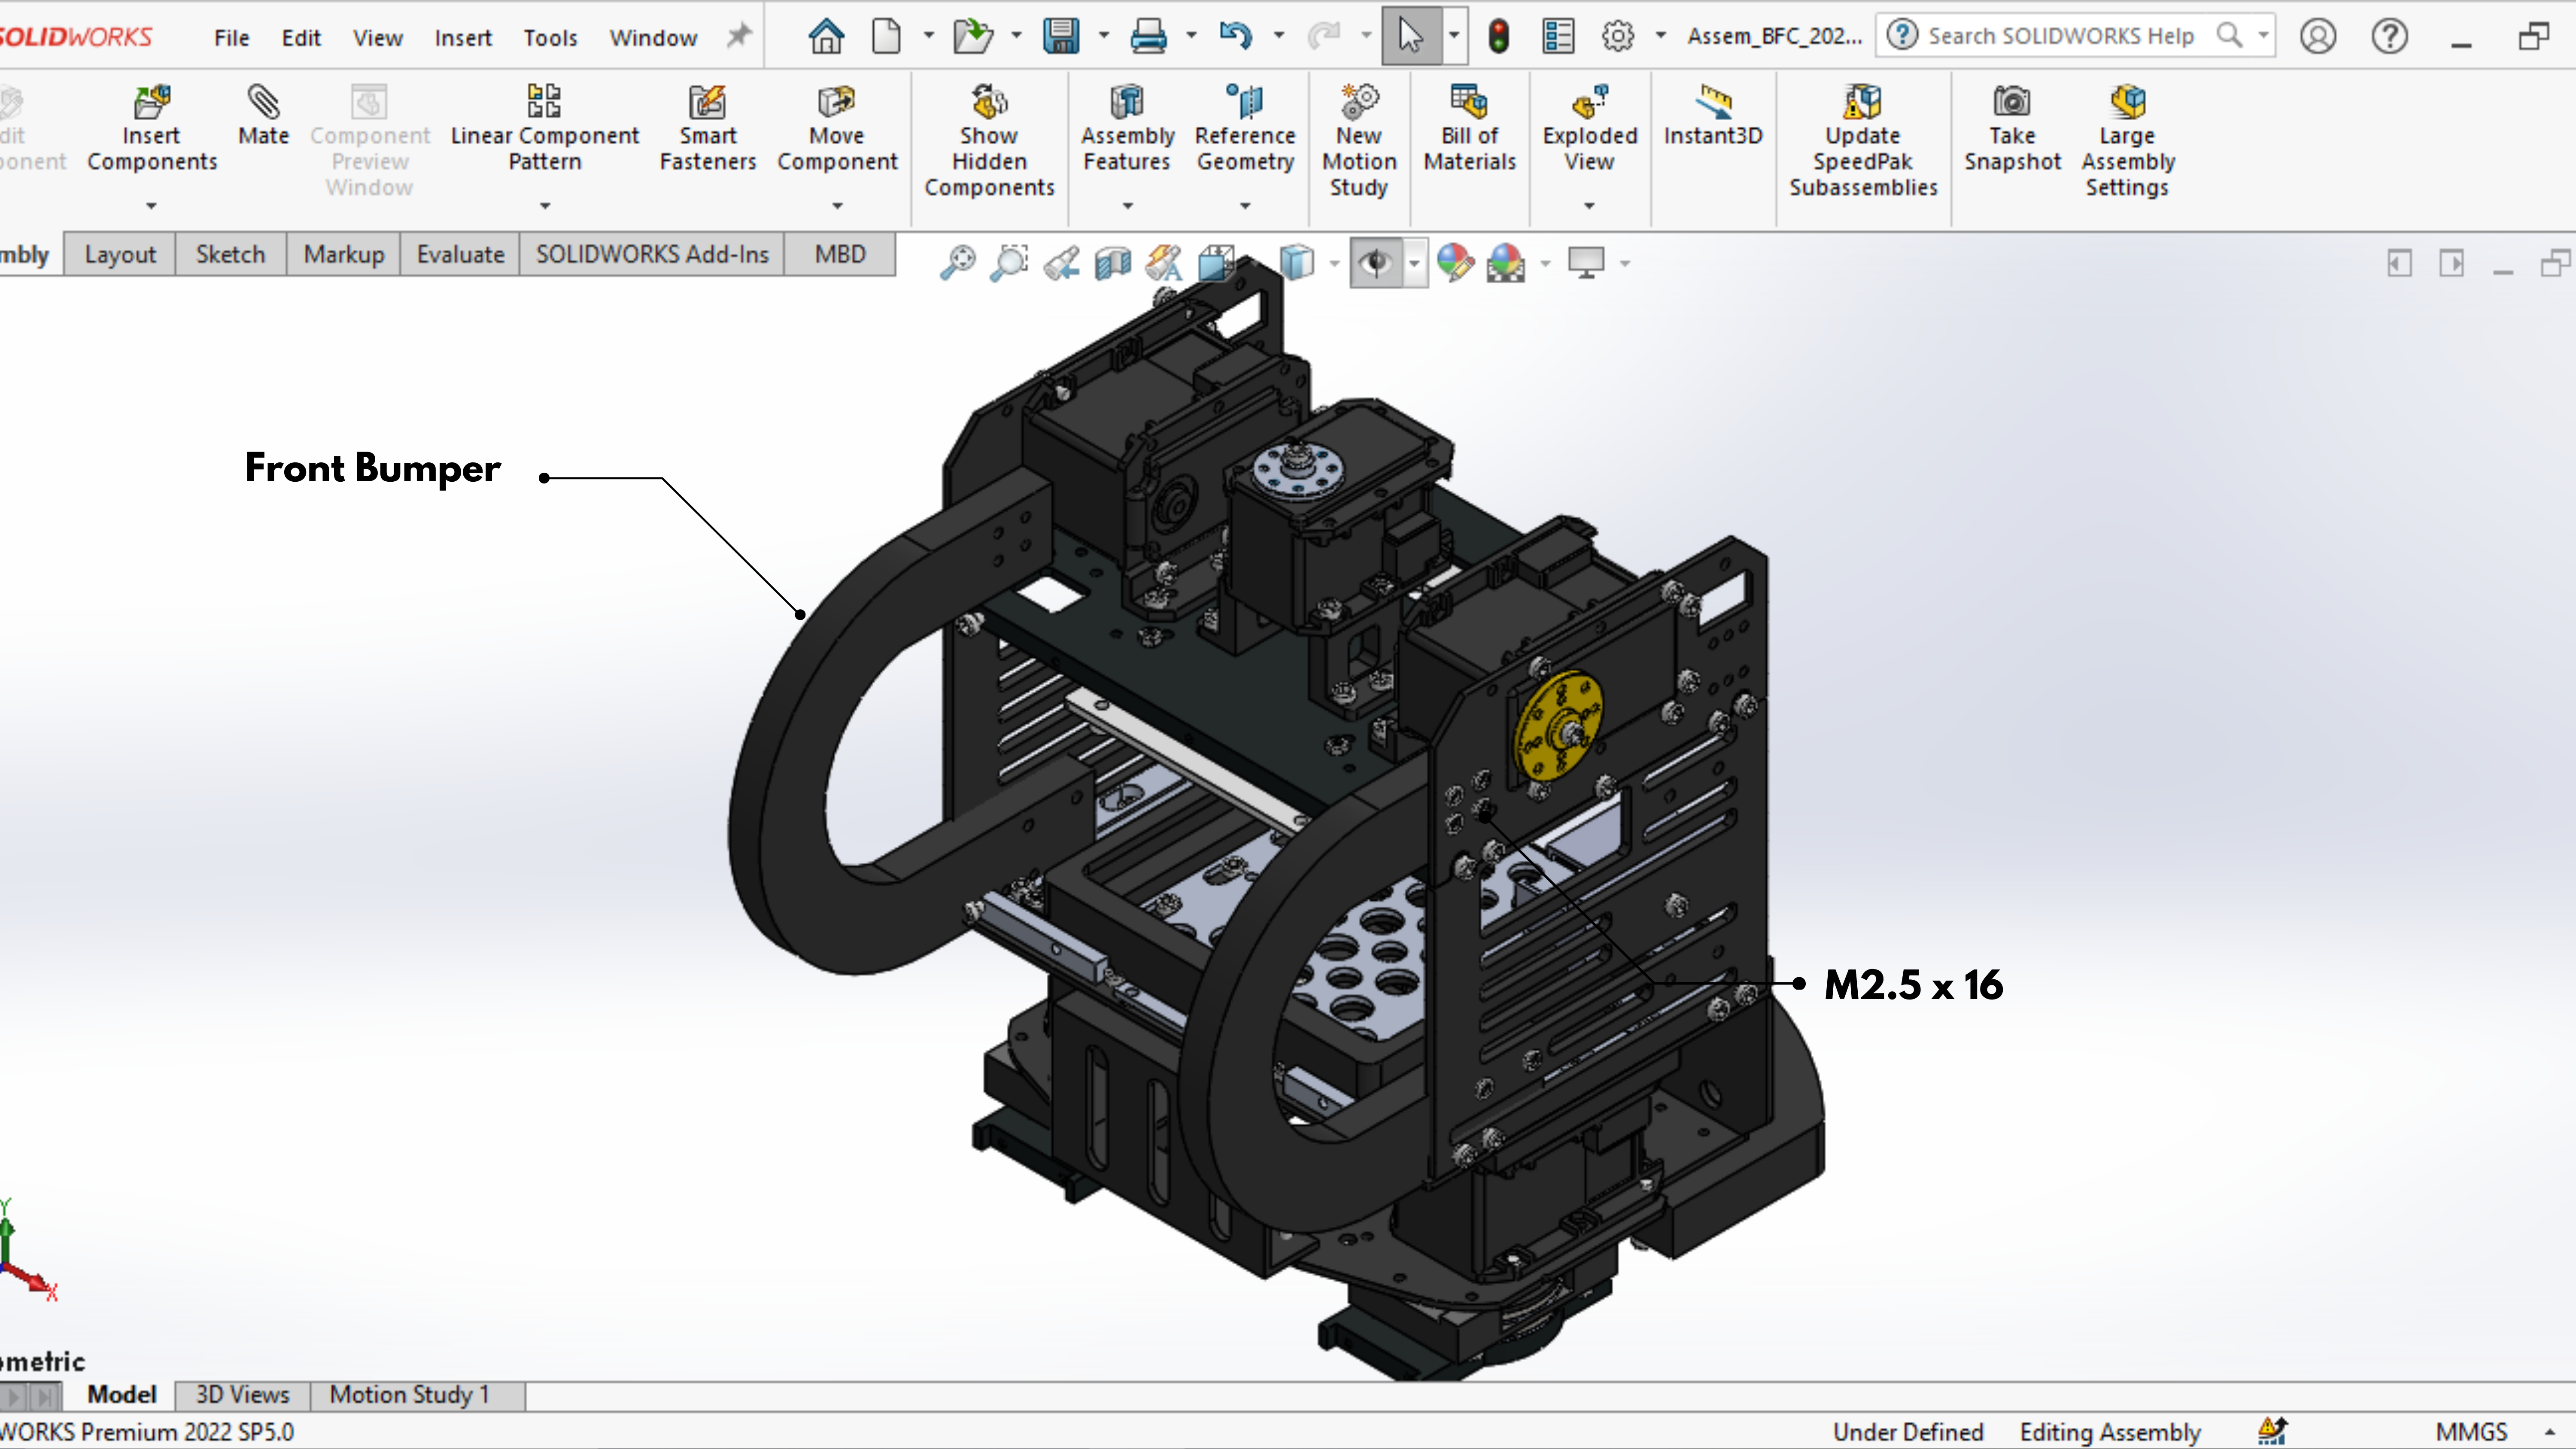Screen dimensions: 2576x1449
Task: Switch to the MBD tab
Action: pos(840,255)
